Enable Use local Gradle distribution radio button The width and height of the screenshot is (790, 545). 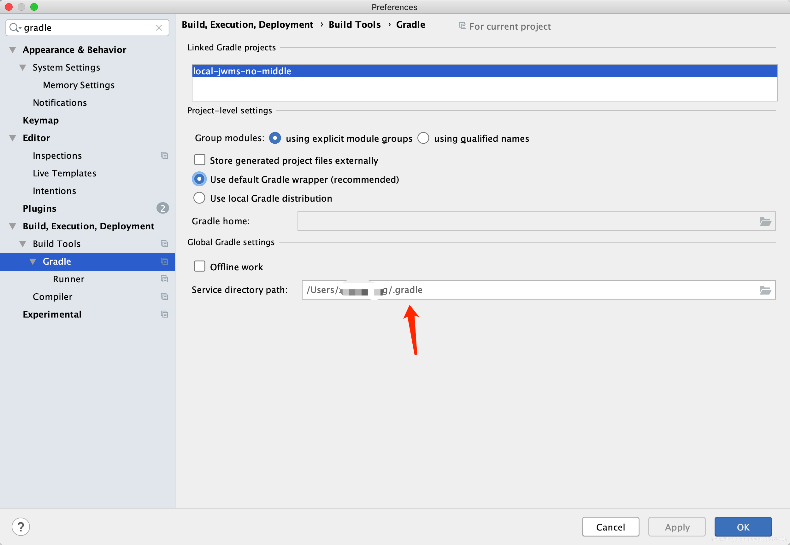pyautogui.click(x=200, y=198)
